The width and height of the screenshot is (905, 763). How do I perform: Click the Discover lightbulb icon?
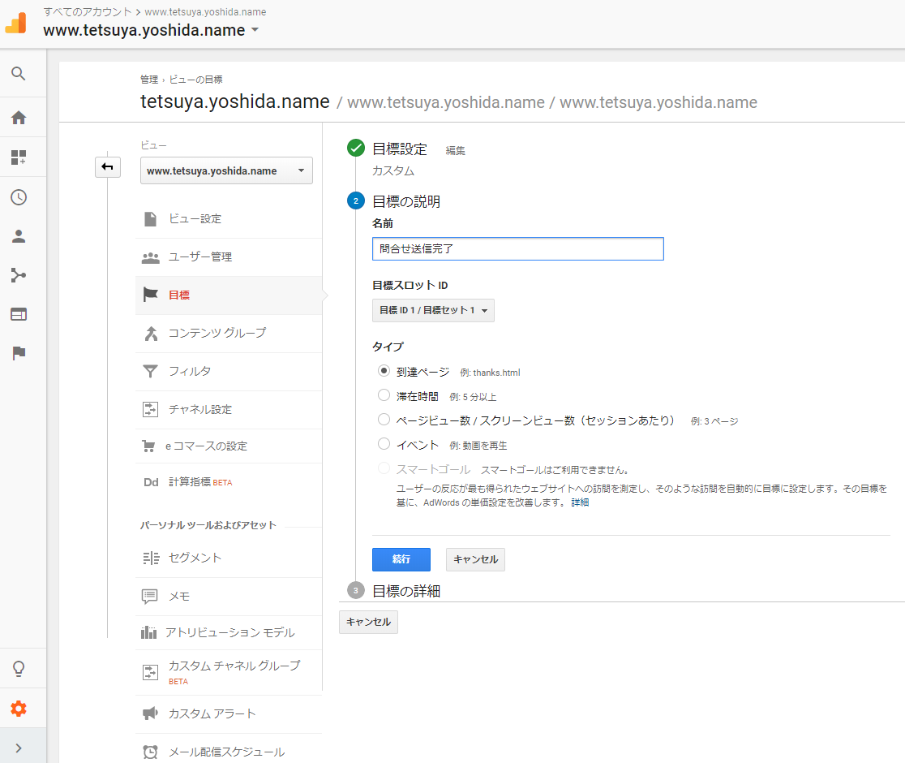18,669
